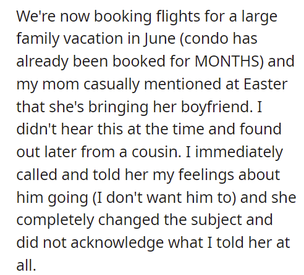
Task: Click the final word "all."
Action: point(26,265)
